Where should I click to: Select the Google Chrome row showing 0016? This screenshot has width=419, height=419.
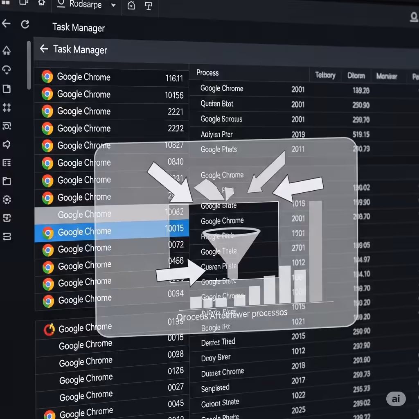[112, 343]
